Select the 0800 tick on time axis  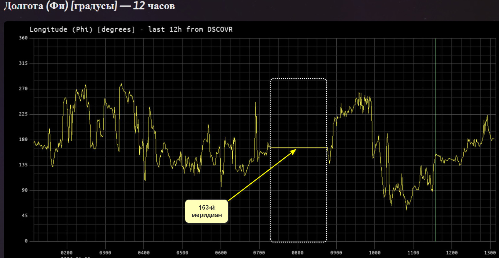pyautogui.click(x=298, y=253)
